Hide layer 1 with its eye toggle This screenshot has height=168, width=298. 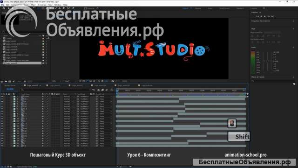tap(2, 97)
